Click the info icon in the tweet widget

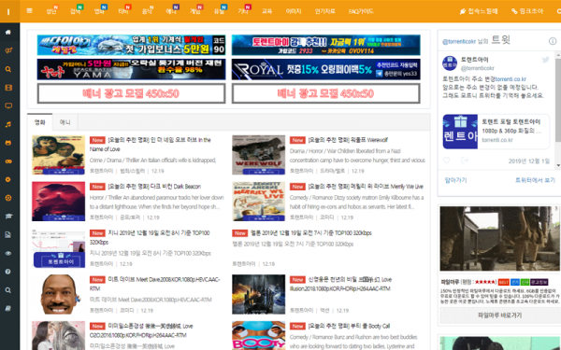553,41
